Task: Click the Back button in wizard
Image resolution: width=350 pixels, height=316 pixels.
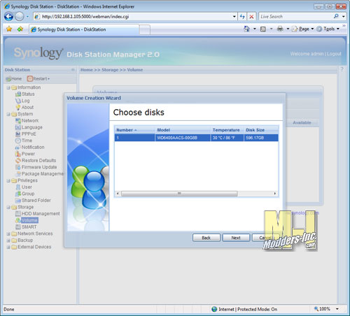Action: point(206,238)
